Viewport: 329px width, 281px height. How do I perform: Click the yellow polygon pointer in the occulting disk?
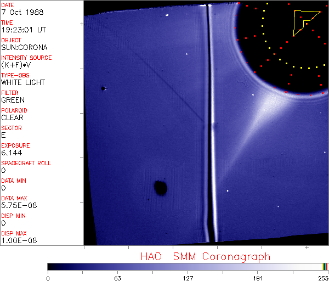click(305, 21)
